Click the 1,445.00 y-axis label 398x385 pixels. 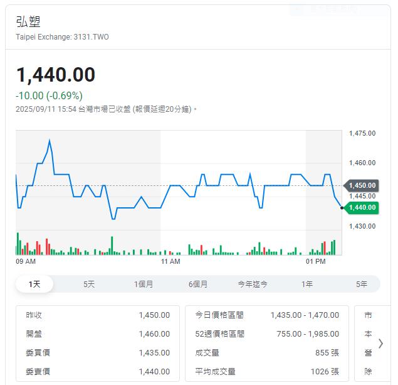[362, 196]
